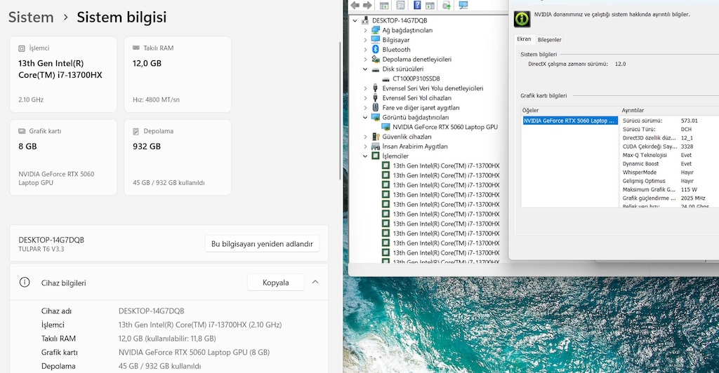Collapse Disk sürücüleri node
Image resolution: width=719 pixels, height=373 pixels.
click(365, 69)
